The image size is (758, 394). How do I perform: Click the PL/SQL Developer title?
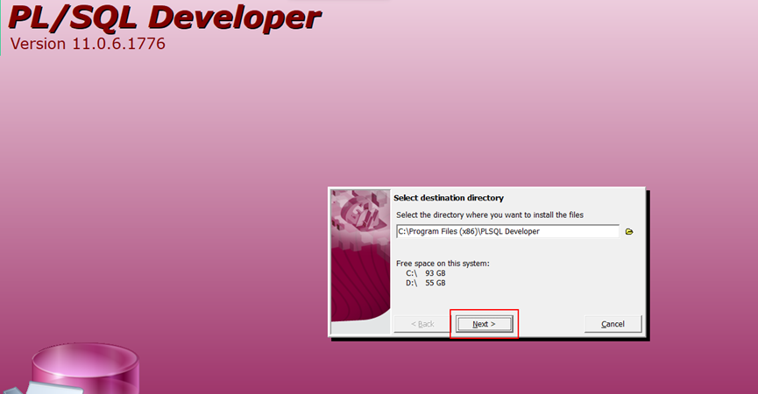(x=165, y=17)
